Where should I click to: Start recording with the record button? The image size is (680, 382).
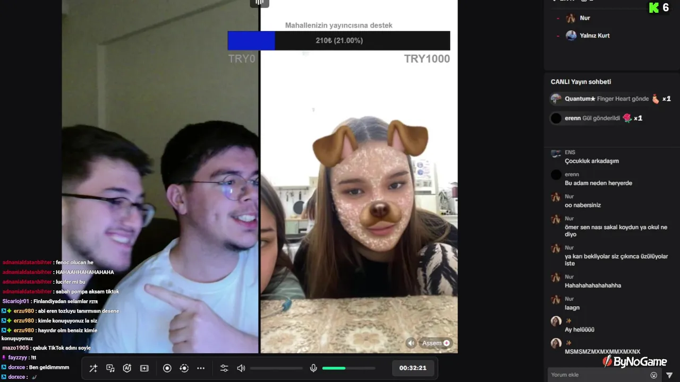[167, 368]
